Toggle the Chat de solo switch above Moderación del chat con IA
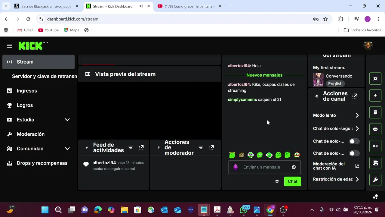Image resolution: width=385 pixels, height=217 pixels. [354, 153]
